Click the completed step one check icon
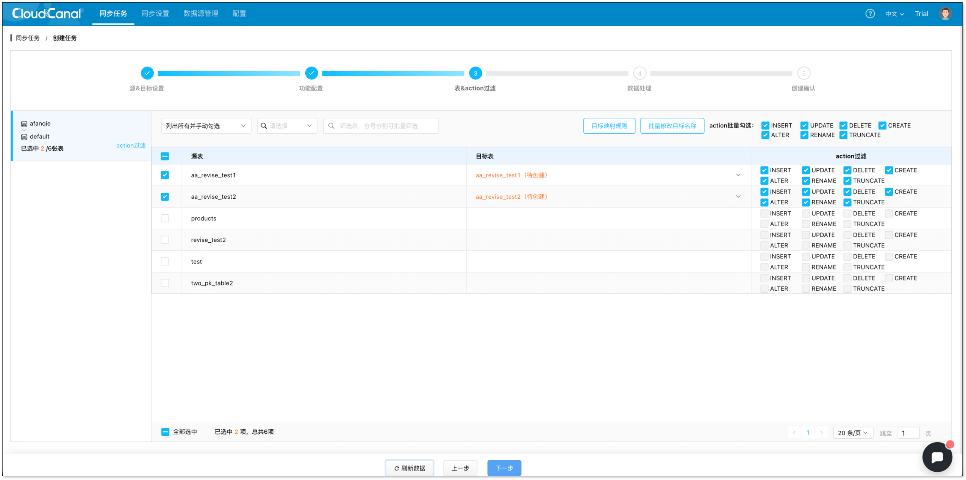This screenshot has width=966, height=480. tap(147, 73)
